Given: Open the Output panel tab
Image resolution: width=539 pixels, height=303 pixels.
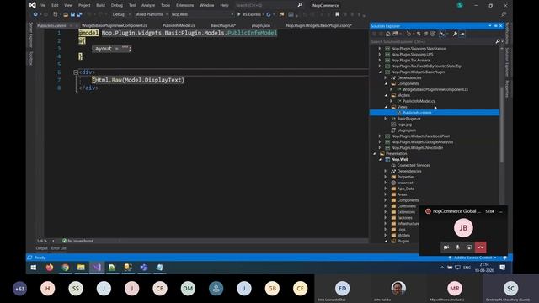Looking at the screenshot, I should tap(41, 248).
